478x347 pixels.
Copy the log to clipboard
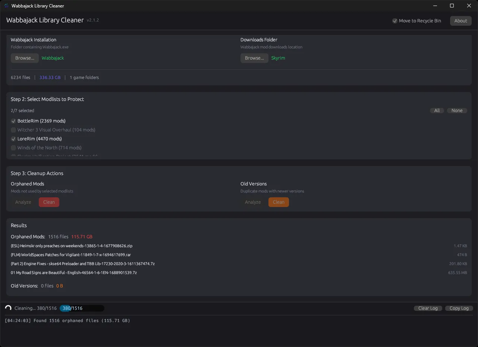(x=459, y=308)
